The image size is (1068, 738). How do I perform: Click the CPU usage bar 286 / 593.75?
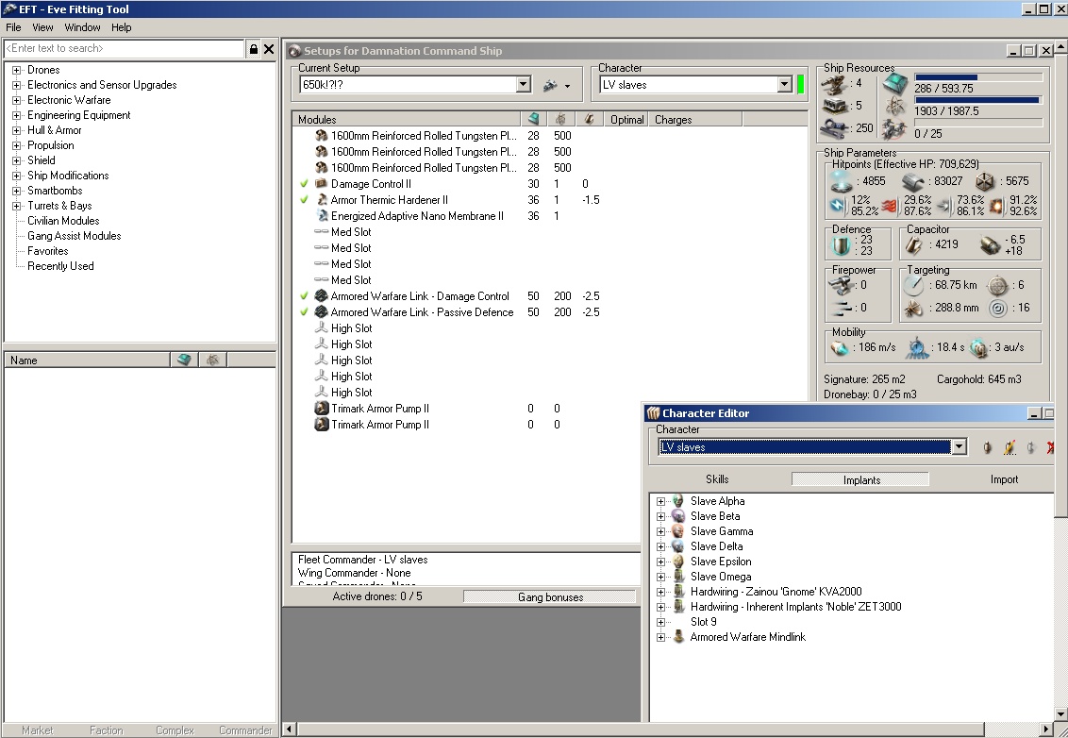978,77
